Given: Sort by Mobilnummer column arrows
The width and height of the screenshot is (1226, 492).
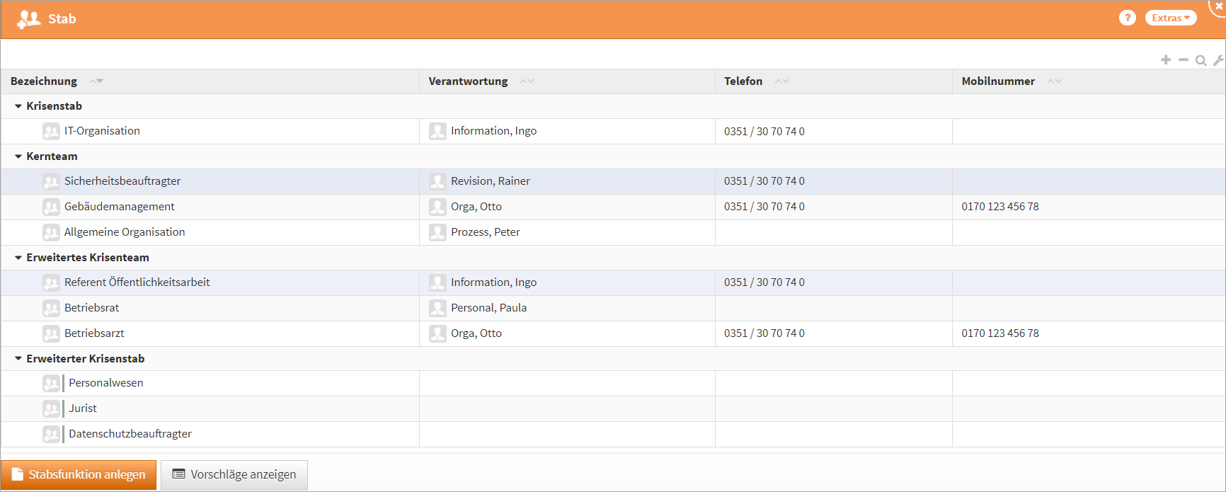Looking at the screenshot, I should click(1054, 81).
